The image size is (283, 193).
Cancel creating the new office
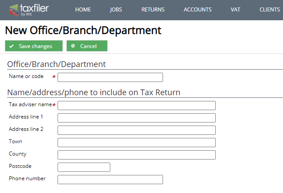87,46
